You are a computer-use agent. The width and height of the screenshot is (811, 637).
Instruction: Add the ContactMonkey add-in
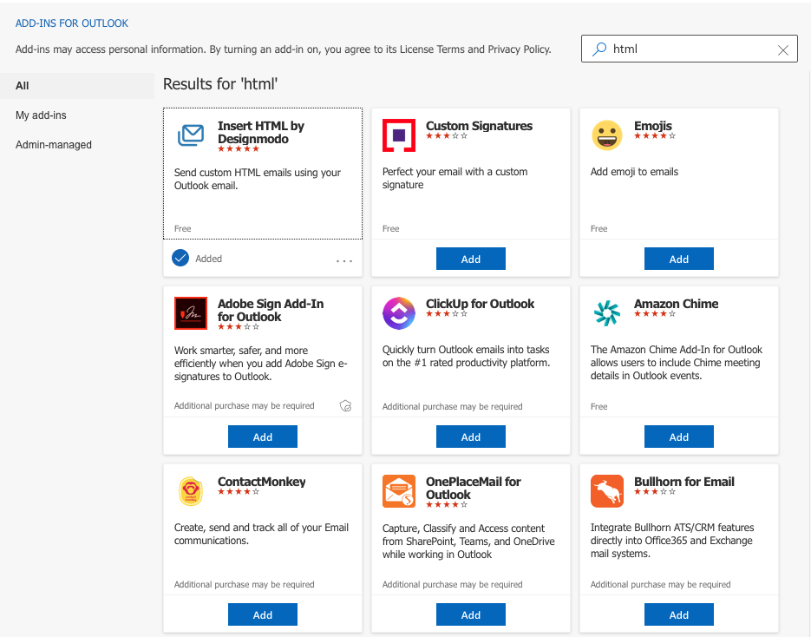(x=263, y=614)
